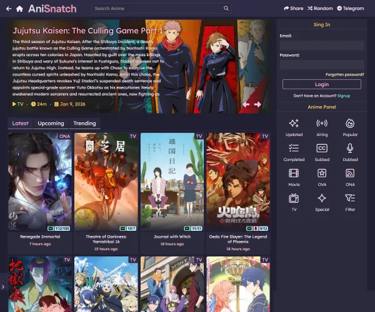
Task: Open the Renegade Immortal thumbnail
Action: tap(40, 182)
